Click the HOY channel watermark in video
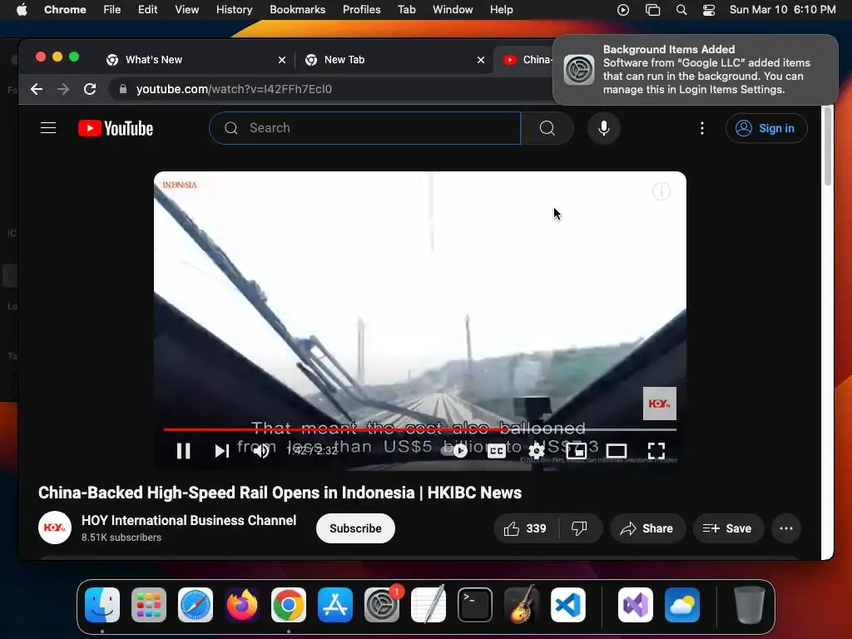The height and width of the screenshot is (639, 852). (660, 404)
